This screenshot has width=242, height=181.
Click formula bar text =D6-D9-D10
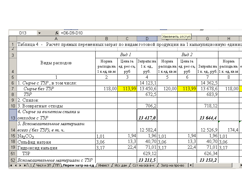click(x=72, y=33)
